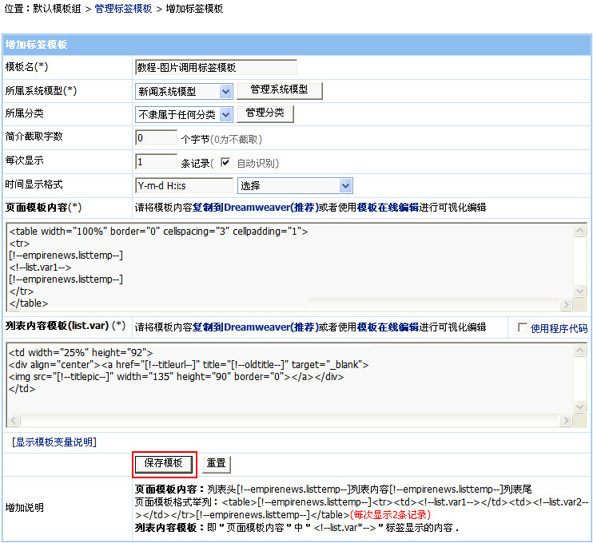Click the 管理分类 button
Screen dimensions: 593x543
[265, 113]
